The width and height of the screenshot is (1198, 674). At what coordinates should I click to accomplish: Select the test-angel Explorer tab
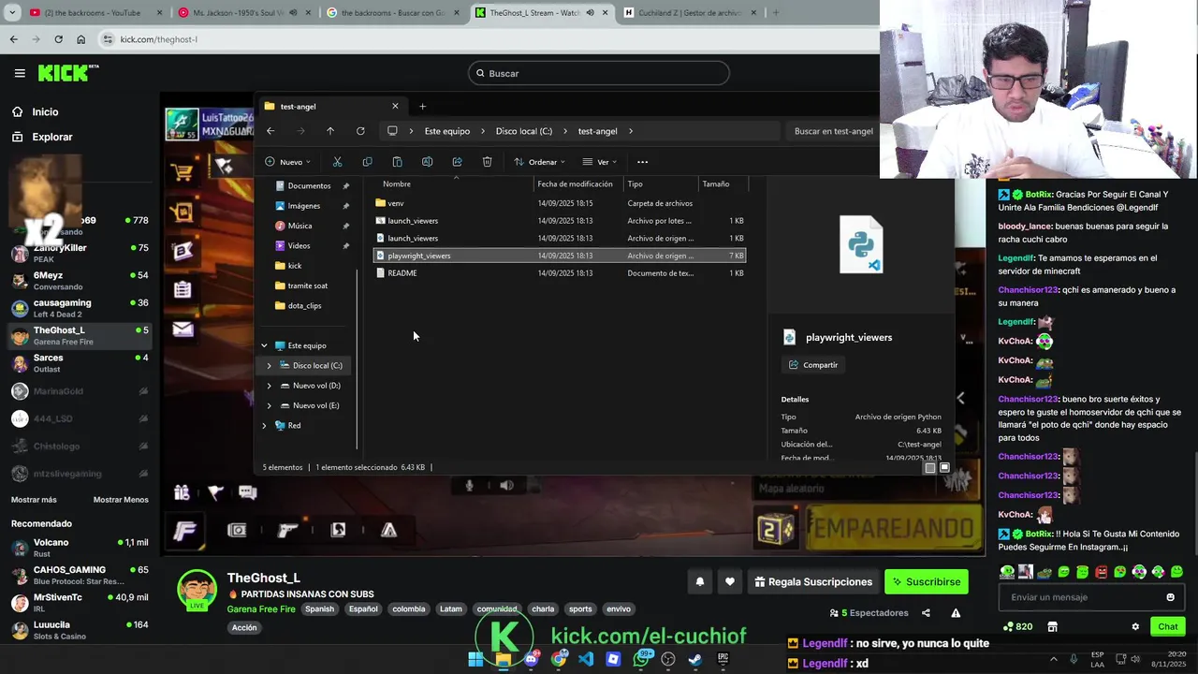pyautogui.click(x=330, y=106)
